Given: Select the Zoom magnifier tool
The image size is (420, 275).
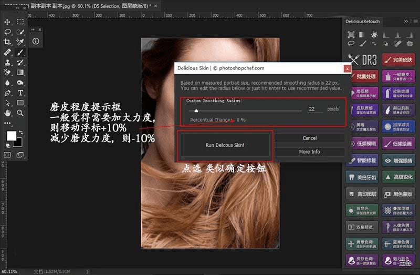Looking at the screenshot, I should click(x=20, y=113).
